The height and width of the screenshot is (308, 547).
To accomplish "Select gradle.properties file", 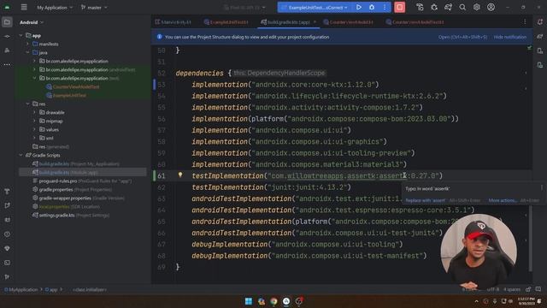I will [x=56, y=189].
